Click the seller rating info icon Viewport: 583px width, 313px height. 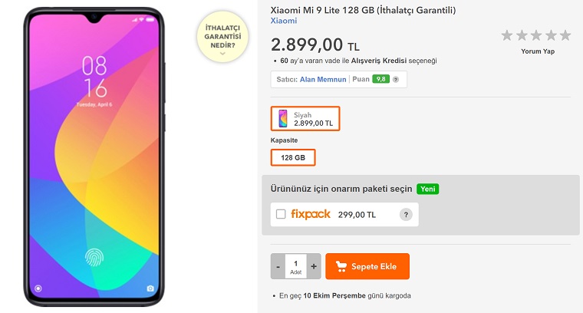point(396,79)
